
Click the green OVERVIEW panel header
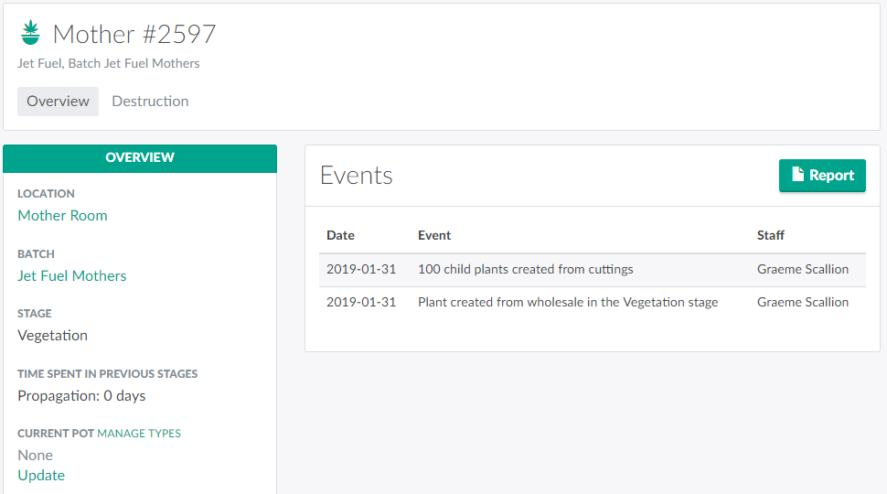click(140, 157)
